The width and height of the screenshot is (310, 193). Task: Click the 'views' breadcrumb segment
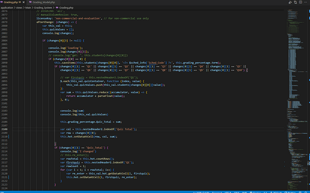pos(19,8)
